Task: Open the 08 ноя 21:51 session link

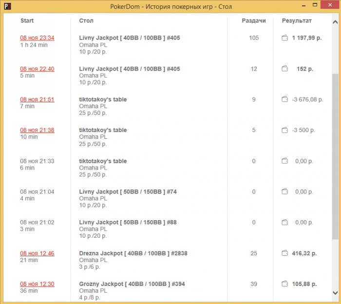Action: point(37,99)
